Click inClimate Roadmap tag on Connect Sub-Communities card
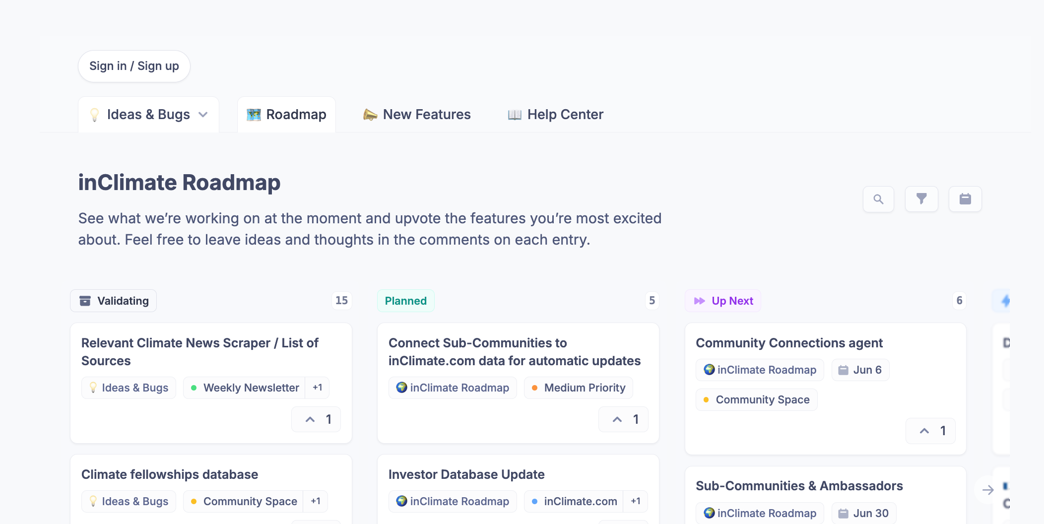This screenshot has height=524, width=1044. click(453, 388)
